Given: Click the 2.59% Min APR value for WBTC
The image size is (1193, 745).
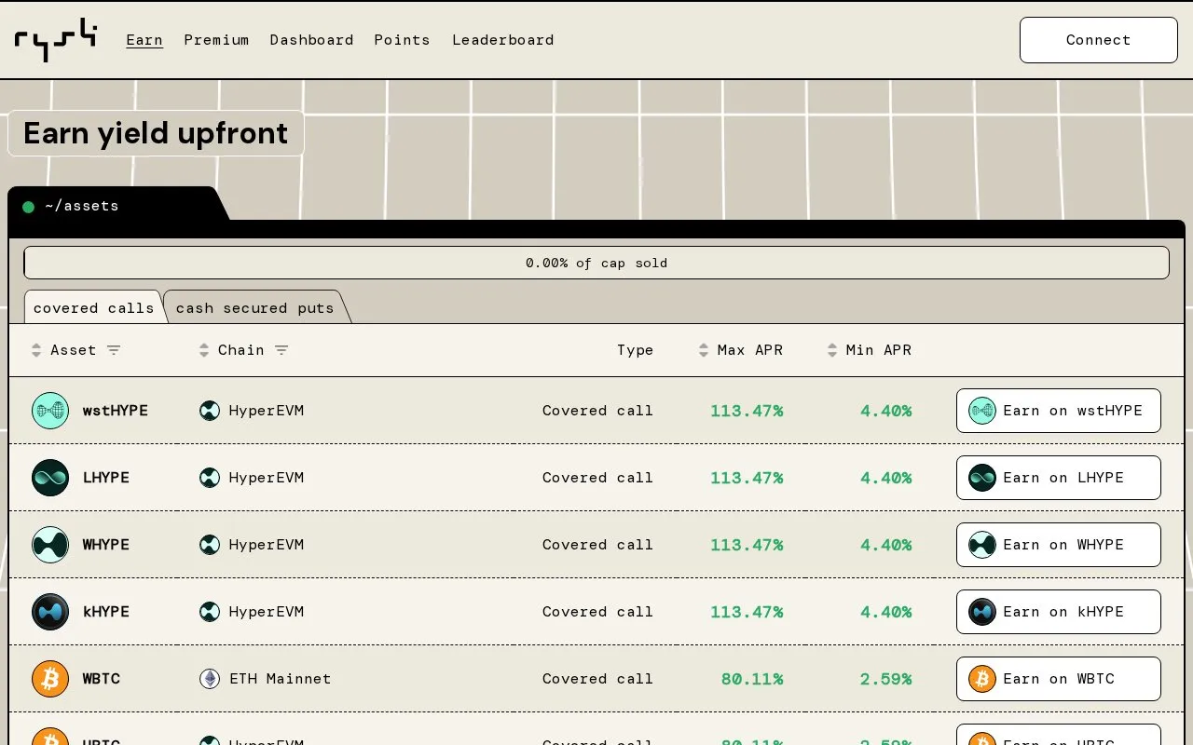Looking at the screenshot, I should coord(885,679).
